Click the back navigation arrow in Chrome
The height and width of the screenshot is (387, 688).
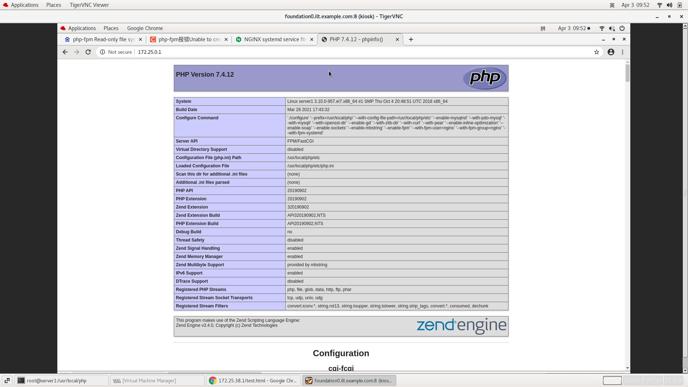[x=65, y=52]
